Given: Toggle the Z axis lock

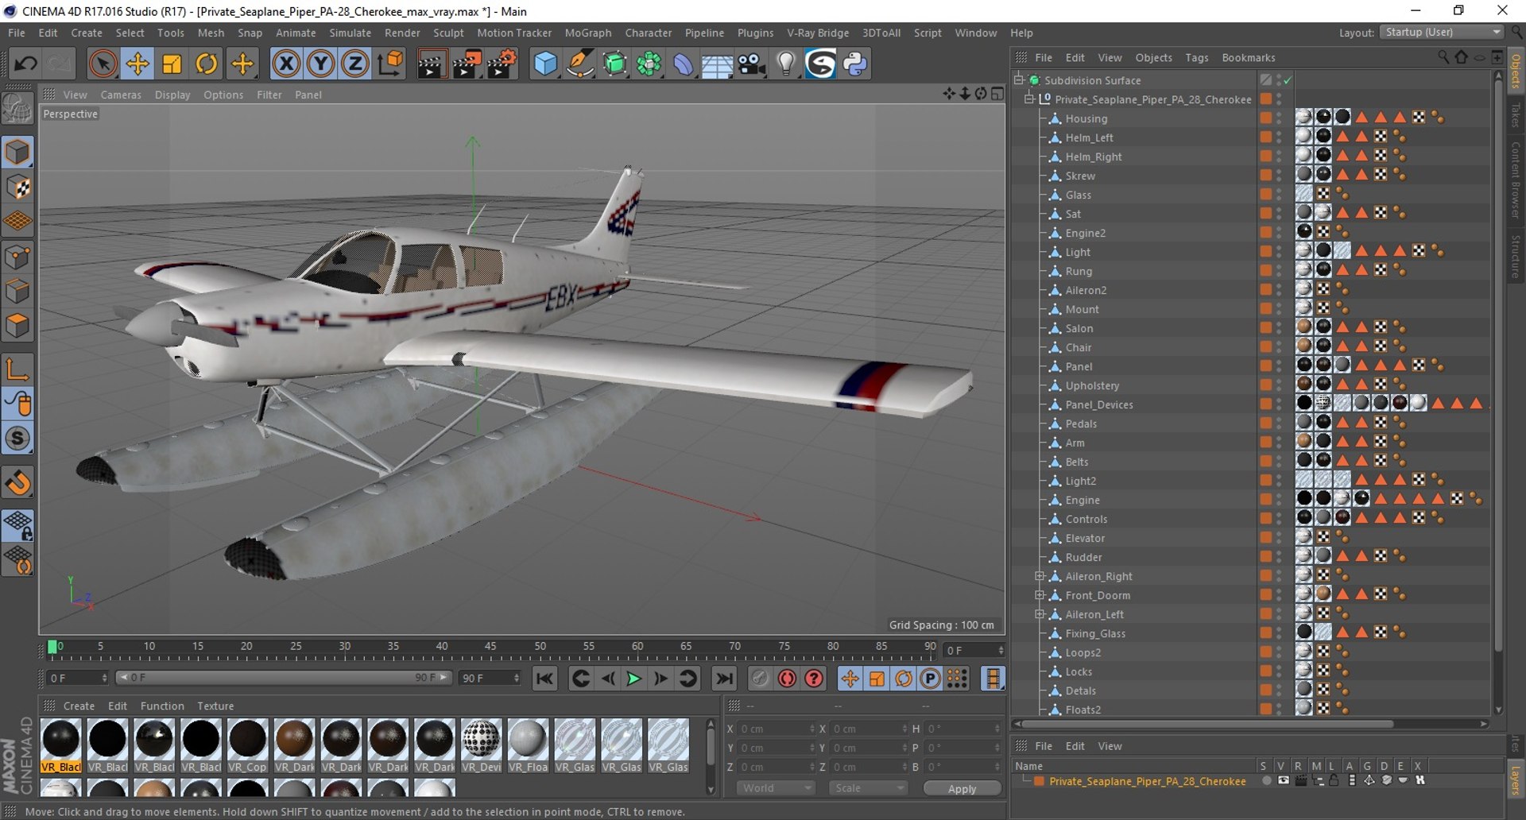Looking at the screenshot, I should [x=355, y=64].
